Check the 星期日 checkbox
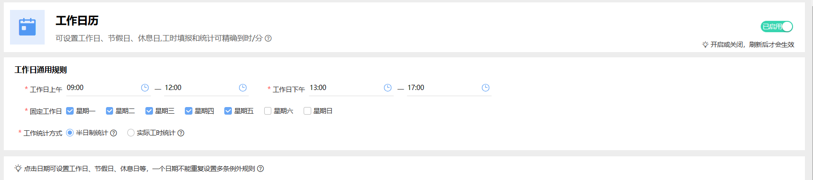Screen dimensions: 813x180 [x=307, y=111]
